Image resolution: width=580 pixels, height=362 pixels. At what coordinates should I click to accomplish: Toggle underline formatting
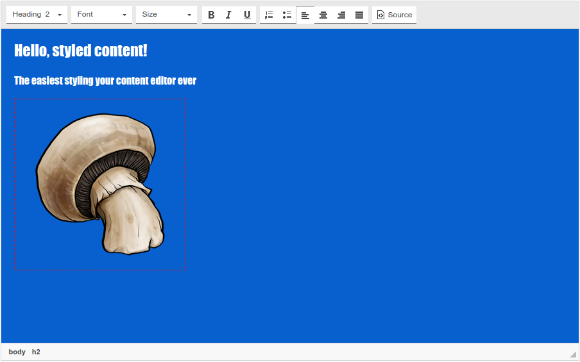click(247, 15)
